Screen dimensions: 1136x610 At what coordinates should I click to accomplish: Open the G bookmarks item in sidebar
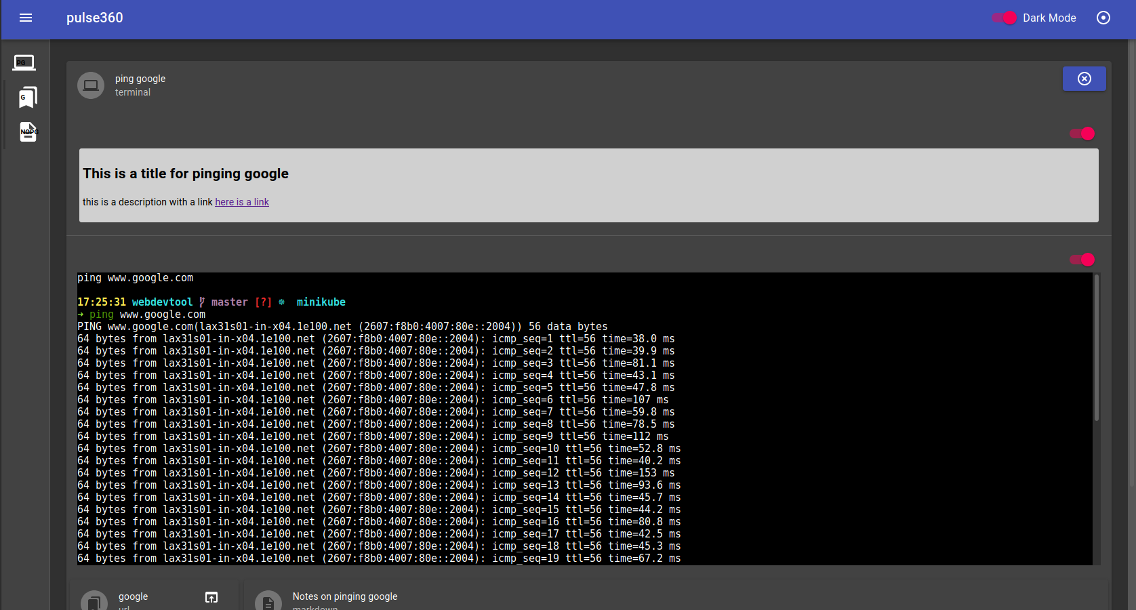pos(28,97)
